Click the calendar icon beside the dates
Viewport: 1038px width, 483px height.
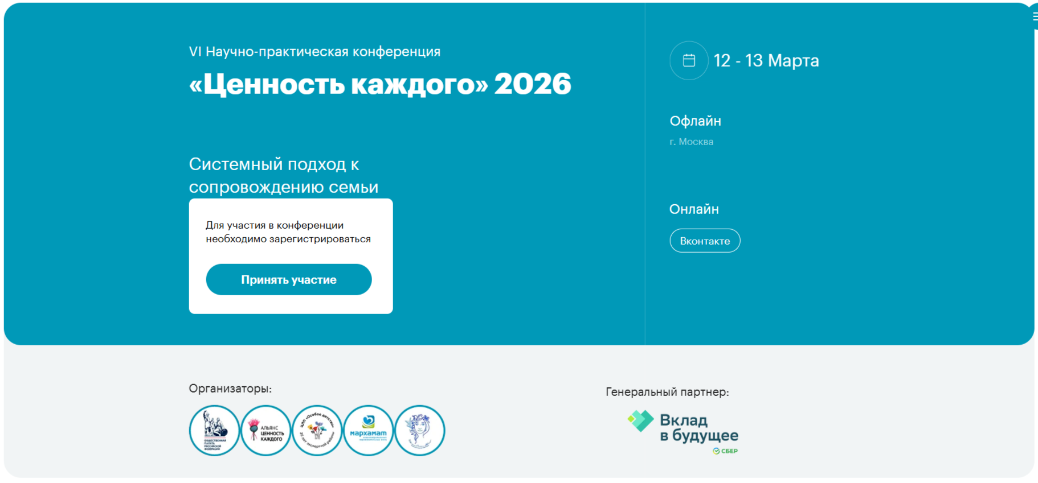(x=689, y=60)
